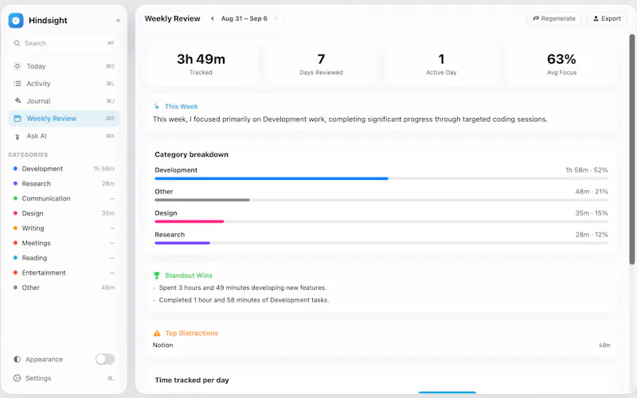Open the Journal view
Viewport: 637px width, 398px height.
pyautogui.click(x=64, y=101)
